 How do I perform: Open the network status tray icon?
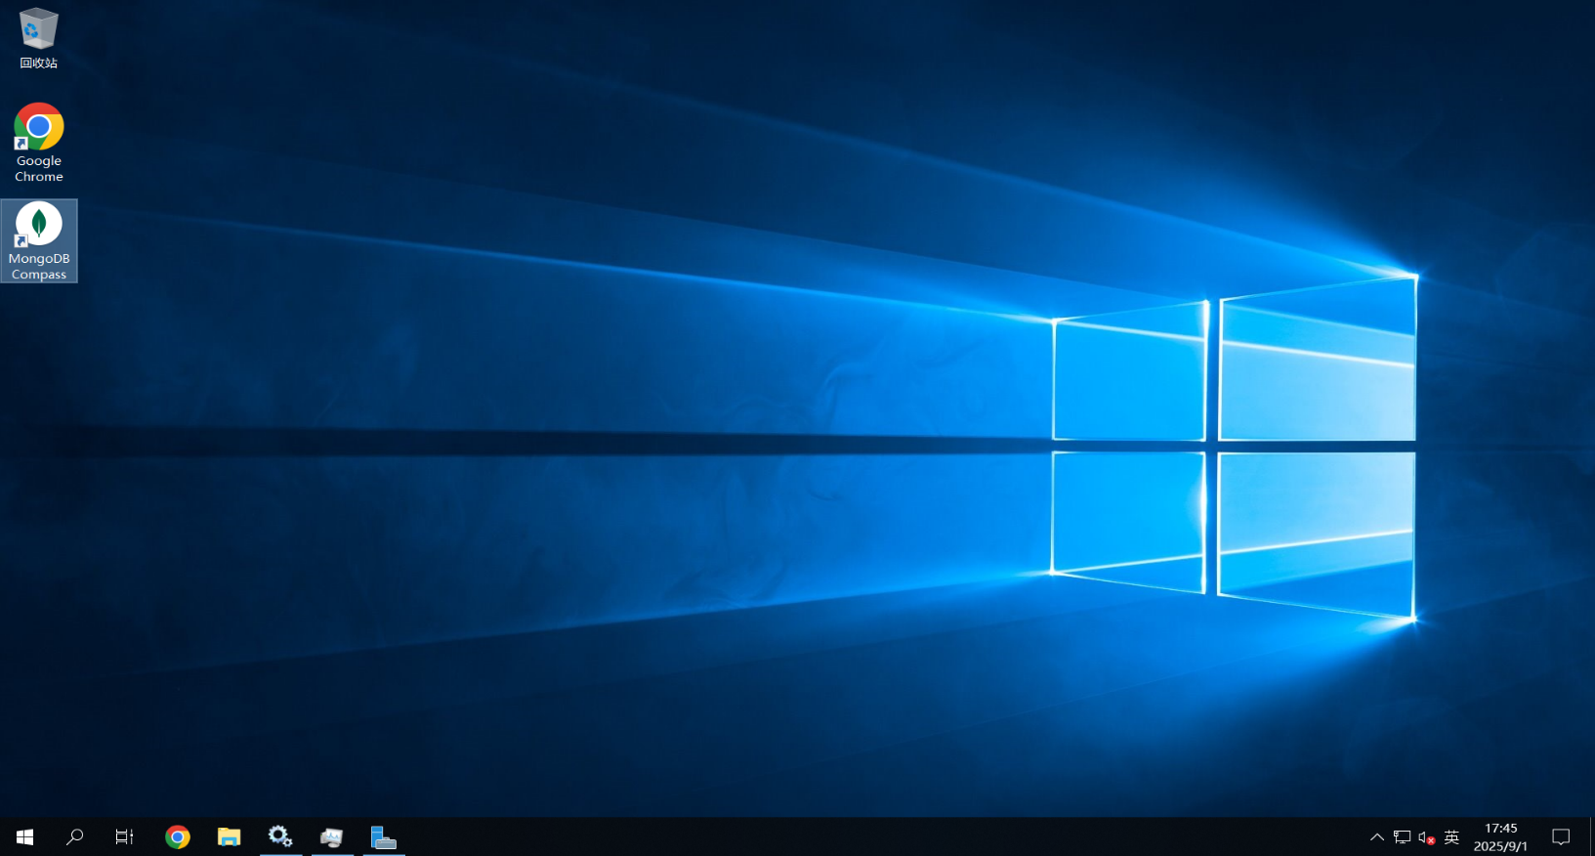(x=1402, y=837)
